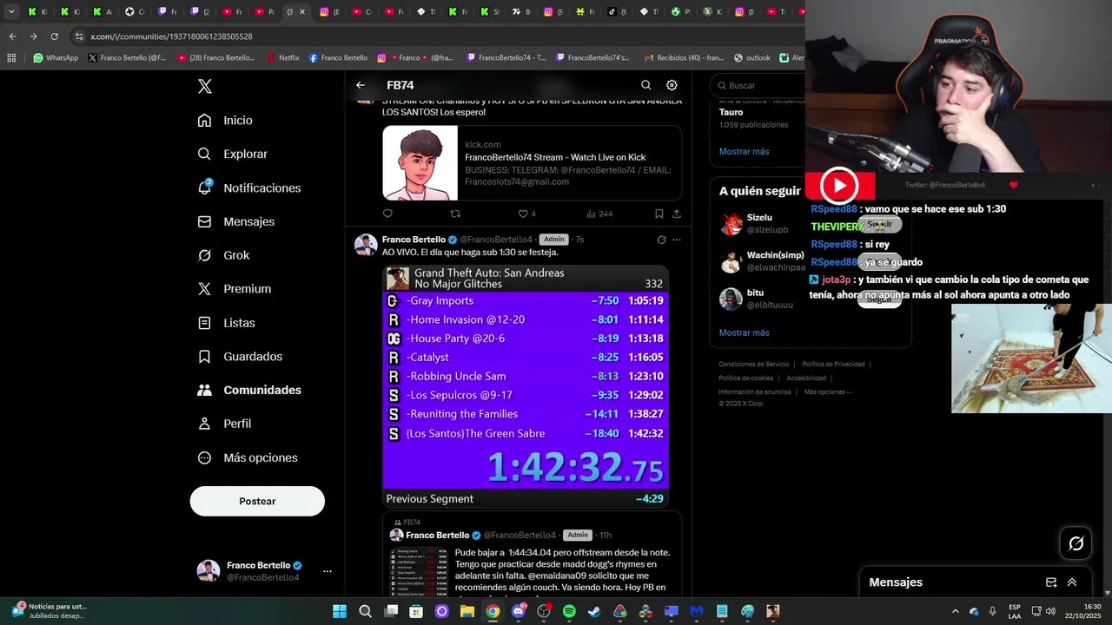1112x625 pixels.
Task: Click the Postear button
Action: click(257, 501)
